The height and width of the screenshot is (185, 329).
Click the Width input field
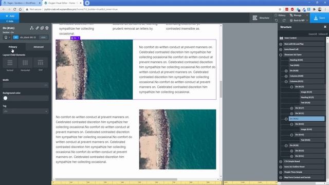point(26,85)
